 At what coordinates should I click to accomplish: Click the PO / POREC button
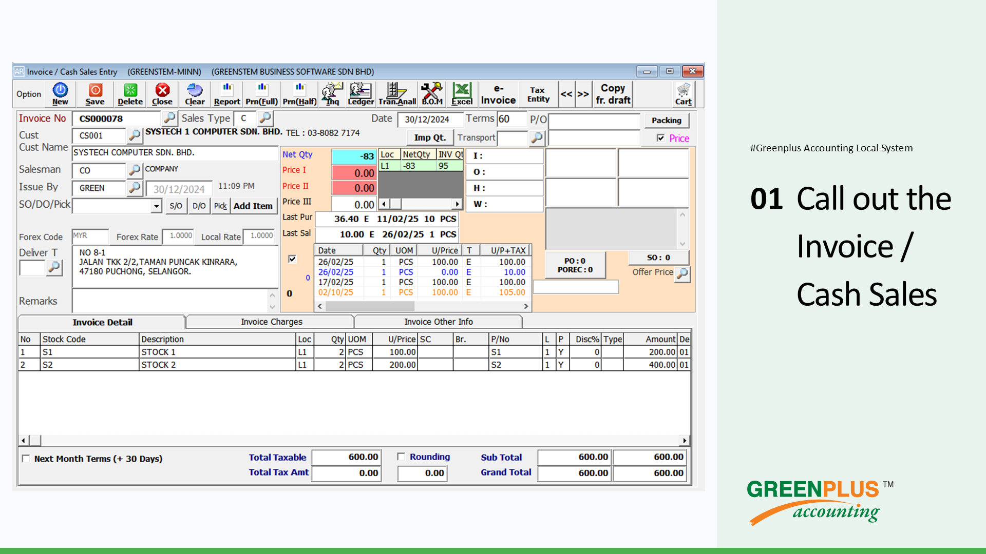tap(575, 265)
